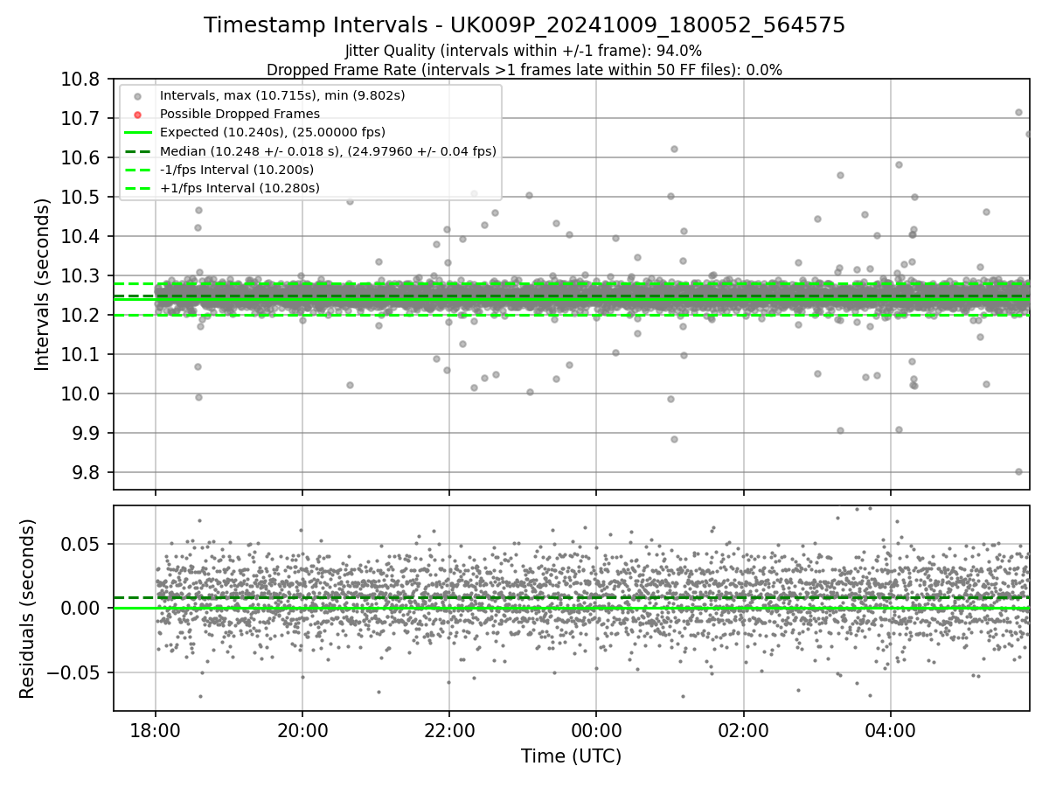This screenshot has width=1049, height=787.
Task: Click the dark green dashed sample beside 'Median'
Action: pyautogui.click(x=137, y=151)
